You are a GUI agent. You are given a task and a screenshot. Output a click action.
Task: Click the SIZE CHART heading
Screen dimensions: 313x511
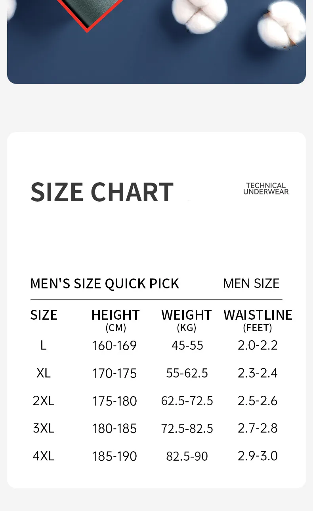102,192
